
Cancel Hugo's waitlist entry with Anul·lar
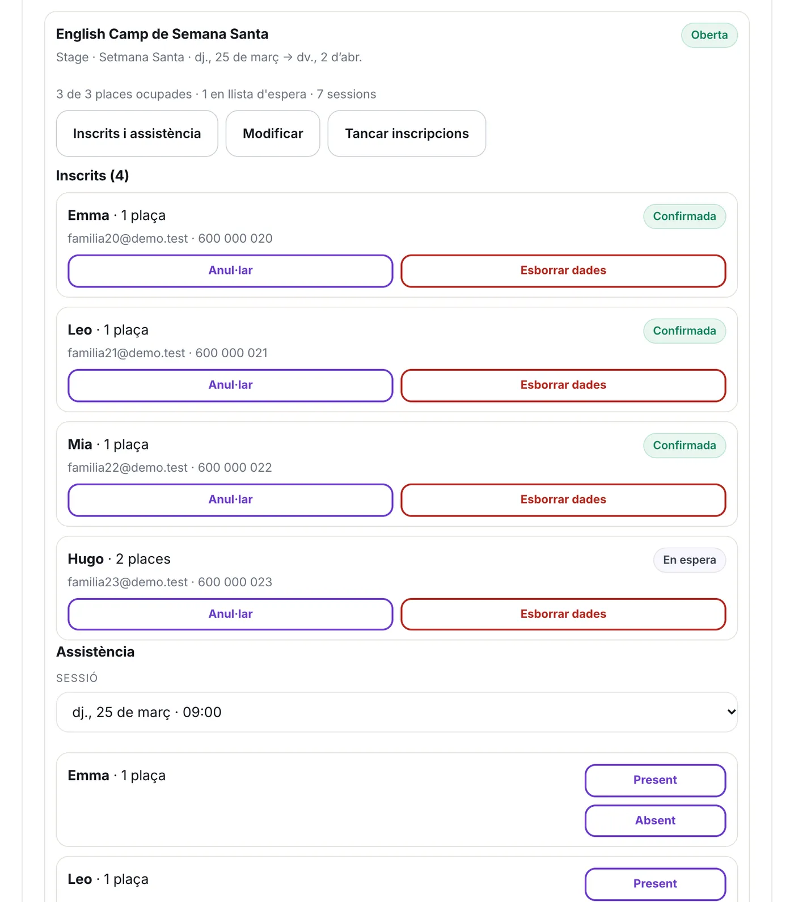point(230,614)
